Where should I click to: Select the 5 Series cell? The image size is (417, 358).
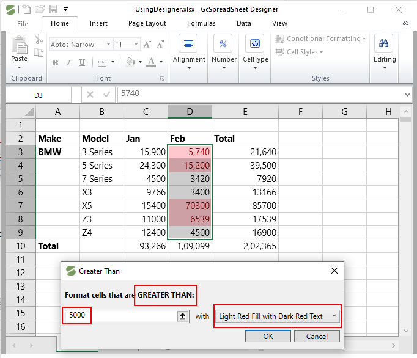point(101,166)
